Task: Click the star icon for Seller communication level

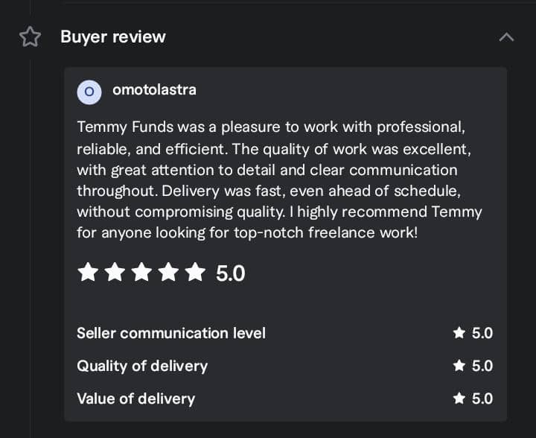Action: pos(459,333)
